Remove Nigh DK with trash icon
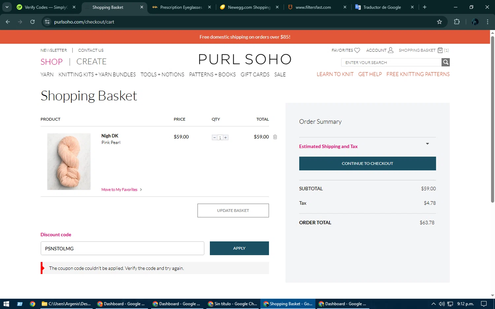Image resolution: width=495 pixels, height=309 pixels. tap(275, 137)
